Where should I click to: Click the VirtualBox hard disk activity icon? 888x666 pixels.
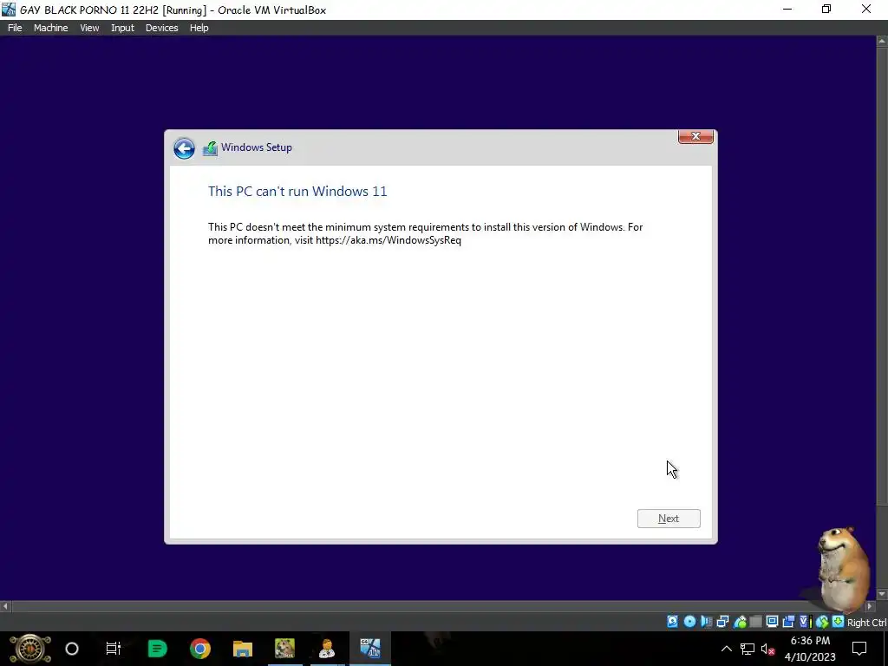(672, 621)
